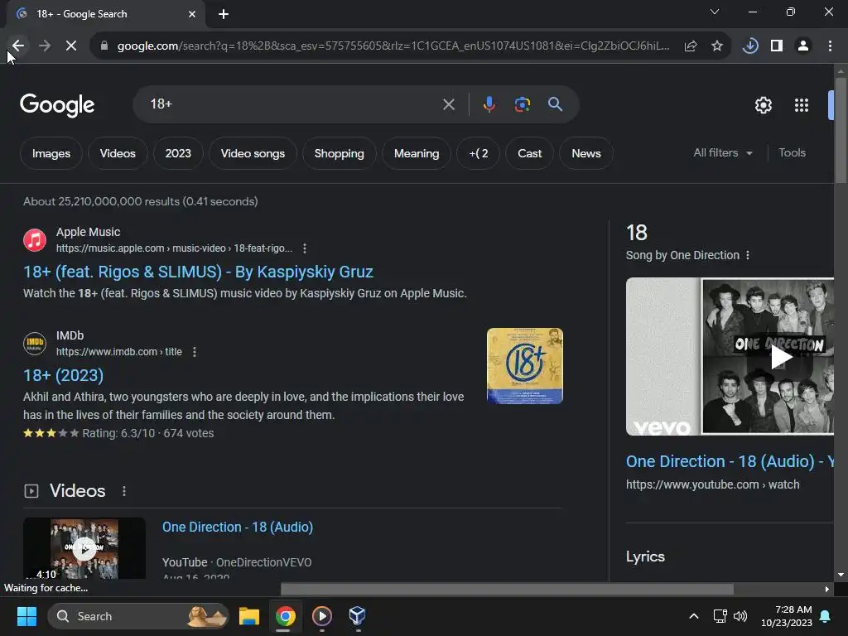Open the 18+ (2023) IMDb link
This screenshot has width=848, height=636.
[x=63, y=375]
